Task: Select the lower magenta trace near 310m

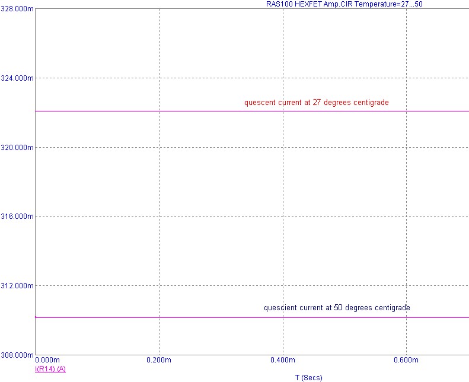Action: tap(252, 317)
